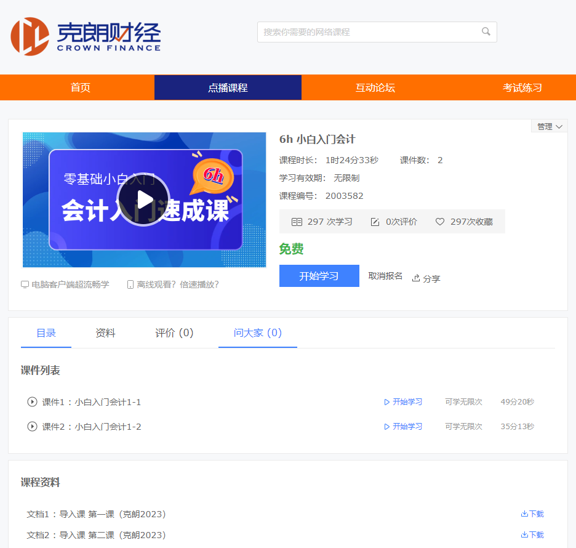Click 文档1：导入课 第一课（克朗2023）
The height and width of the screenshot is (548, 576).
tap(96, 514)
